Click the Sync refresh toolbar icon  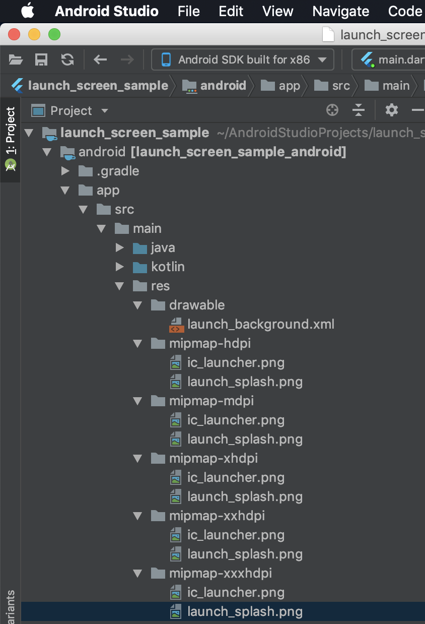pos(67,60)
